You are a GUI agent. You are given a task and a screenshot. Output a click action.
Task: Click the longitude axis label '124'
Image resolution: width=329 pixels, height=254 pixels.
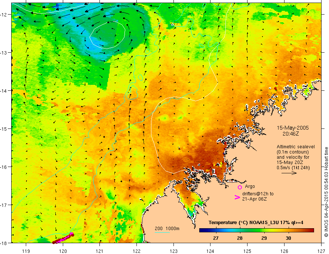pyautogui.click(x=210, y=251)
